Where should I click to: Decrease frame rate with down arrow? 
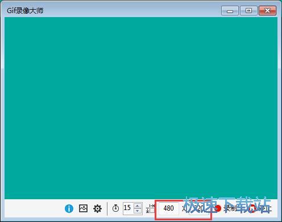coord(138,211)
